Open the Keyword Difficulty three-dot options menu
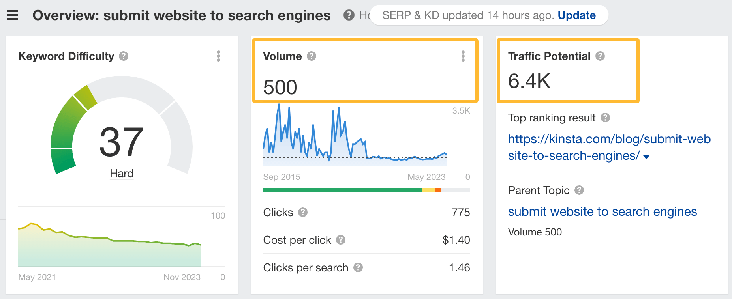 click(218, 56)
